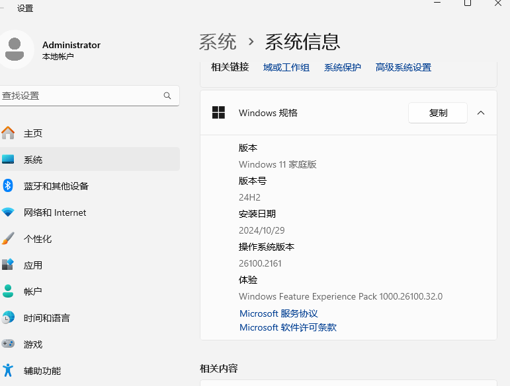This screenshot has width=510, height=386.
Task: Click the Home (主页) house icon
Action: [x=8, y=133]
